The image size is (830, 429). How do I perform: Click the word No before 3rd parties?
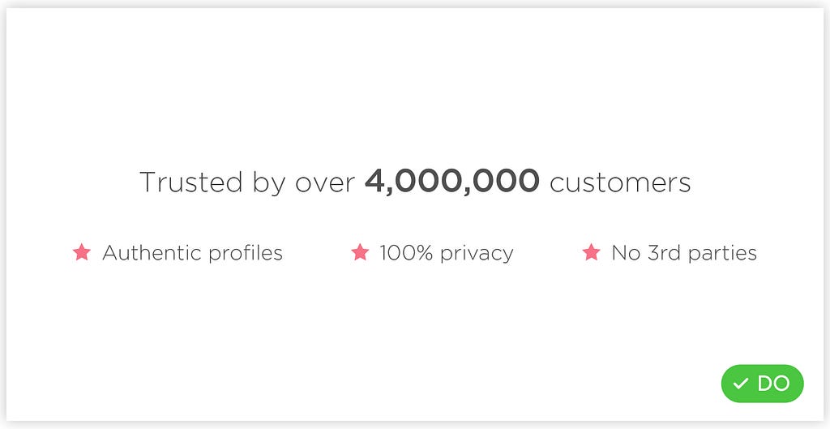coord(627,253)
